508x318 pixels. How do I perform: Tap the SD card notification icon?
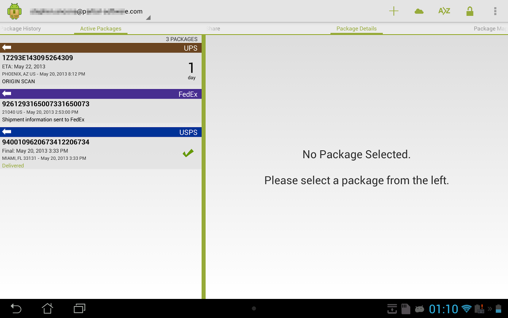pyautogui.click(x=405, y=309)
